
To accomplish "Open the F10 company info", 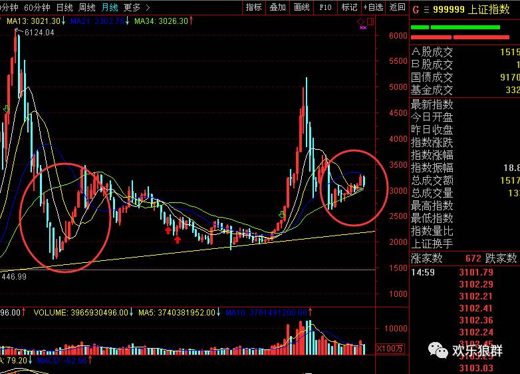I will tap(325, 7).
